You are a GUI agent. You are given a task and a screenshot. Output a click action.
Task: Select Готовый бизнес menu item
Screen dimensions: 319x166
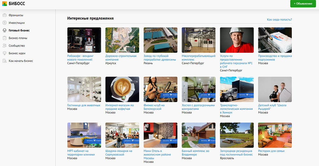pyautogui.click(x=19, y=30)
